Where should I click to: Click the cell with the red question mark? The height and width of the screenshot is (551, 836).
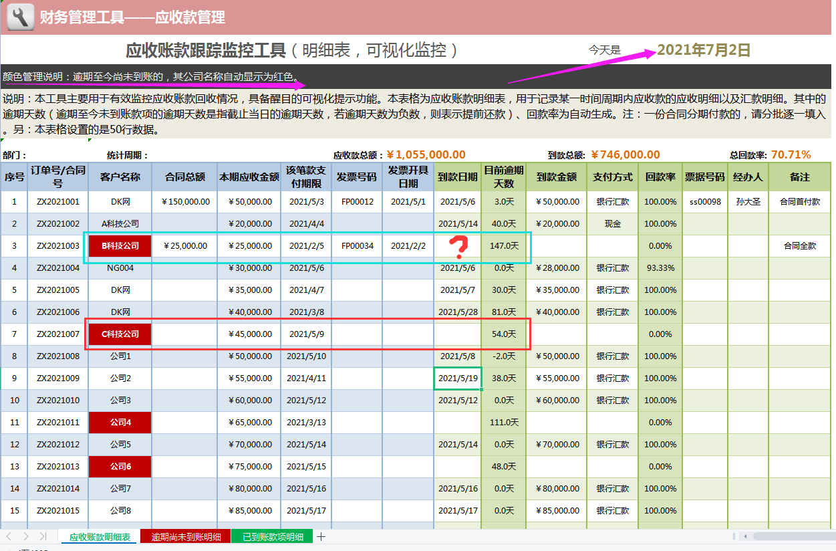458,245
